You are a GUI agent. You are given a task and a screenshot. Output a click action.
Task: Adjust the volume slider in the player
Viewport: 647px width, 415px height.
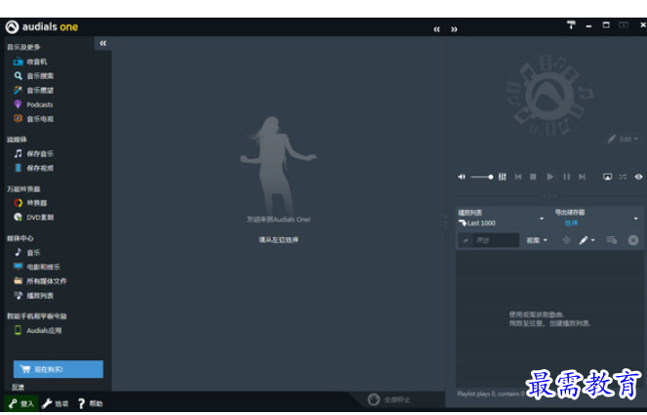coord(481,177)
